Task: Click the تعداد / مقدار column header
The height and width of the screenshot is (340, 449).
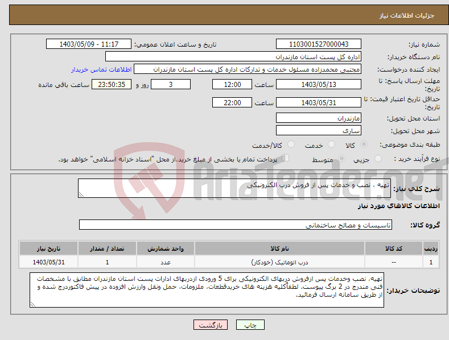Action: tap(107, 248)
